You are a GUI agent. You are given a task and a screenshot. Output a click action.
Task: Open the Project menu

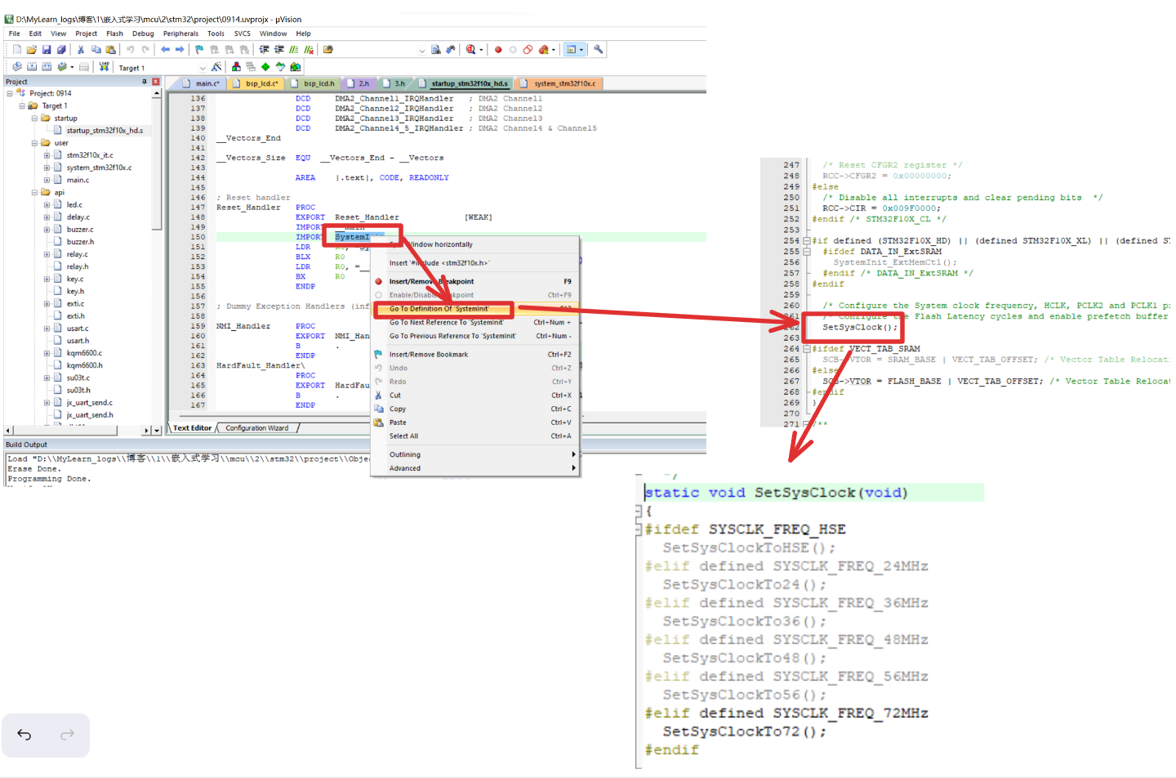click(x=86, y=34)
